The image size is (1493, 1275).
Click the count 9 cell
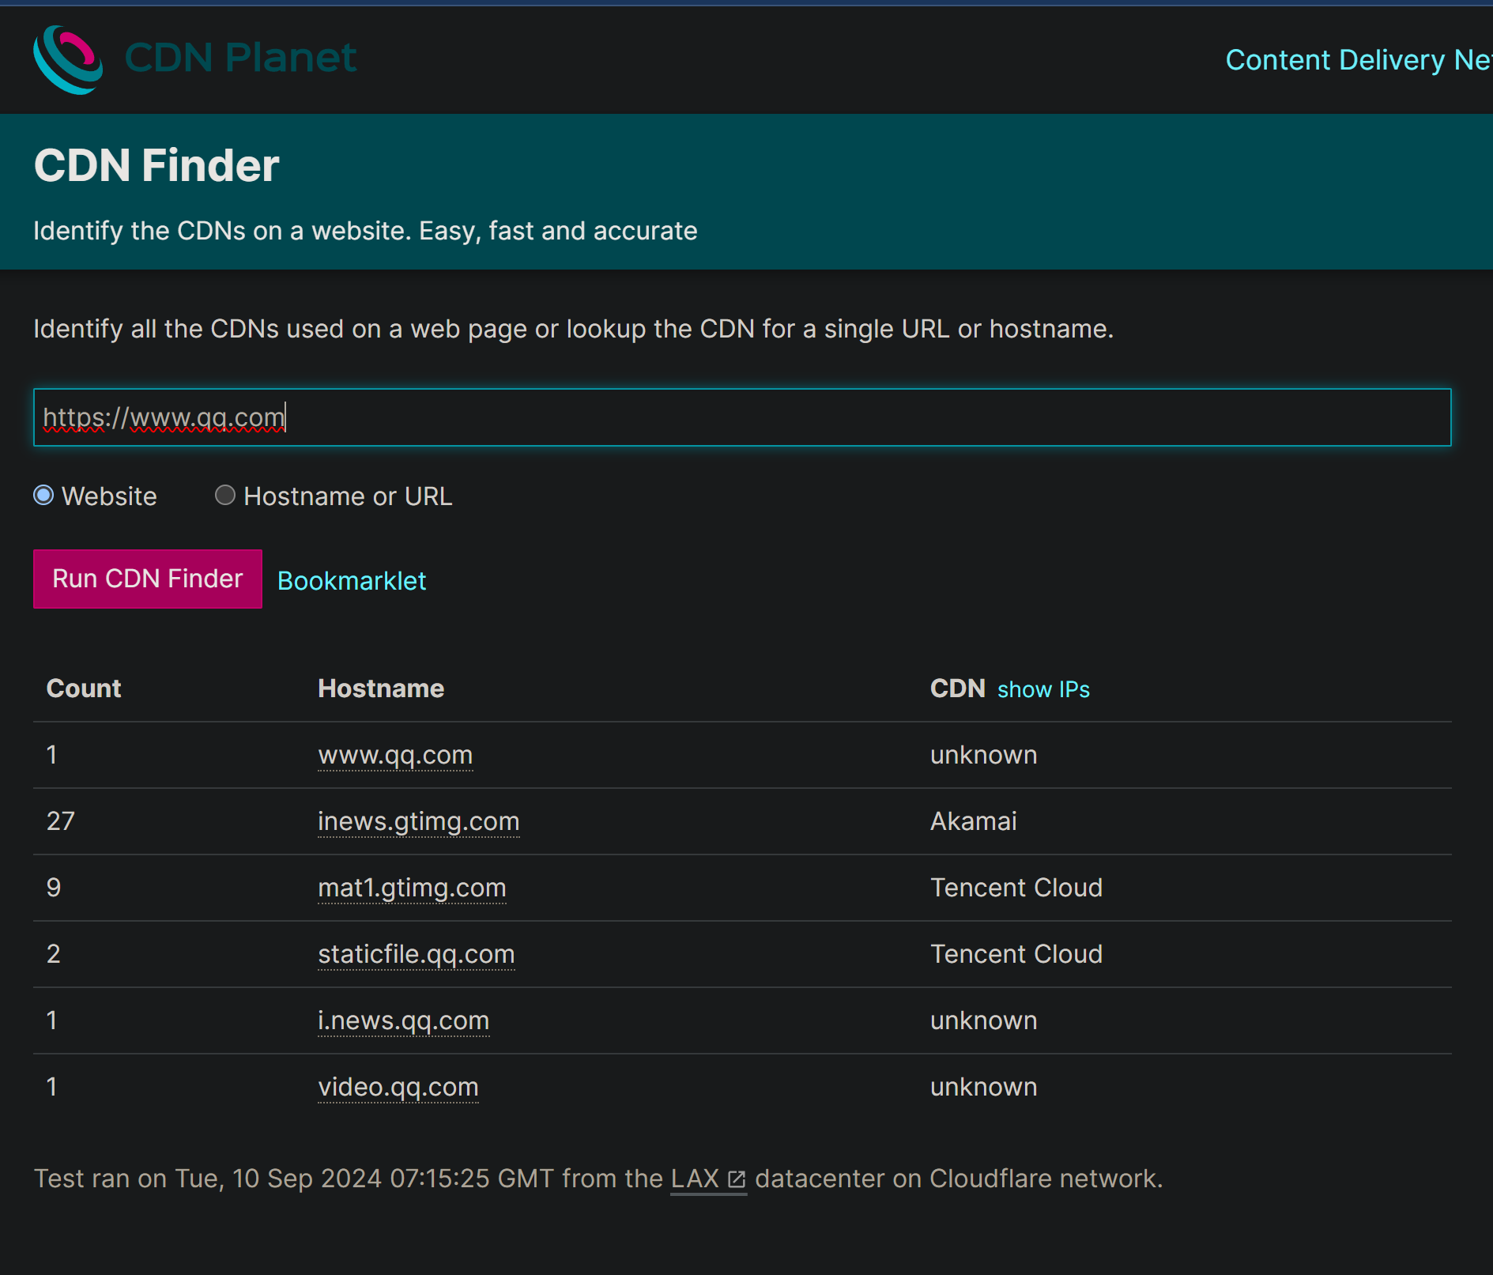54,888
